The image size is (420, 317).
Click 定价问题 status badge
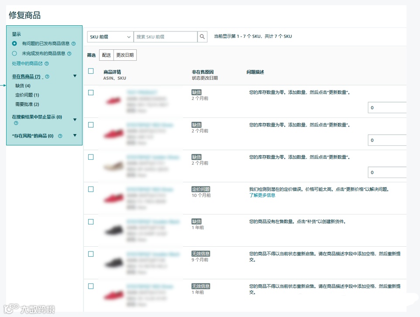pos(201,189)
